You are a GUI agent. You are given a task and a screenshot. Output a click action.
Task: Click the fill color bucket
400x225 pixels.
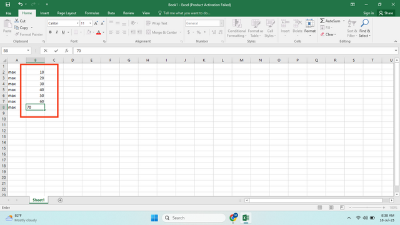click(x=89, y=32)
